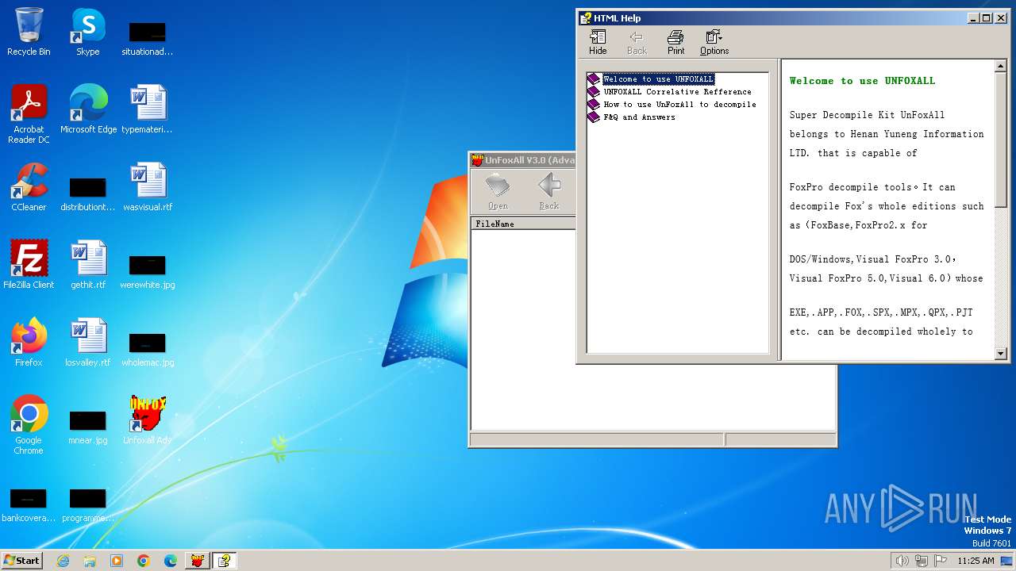Viewport: 1016px width, 571px height.
Task: Select the Firefox desktop shortcut
Action: 29,343
